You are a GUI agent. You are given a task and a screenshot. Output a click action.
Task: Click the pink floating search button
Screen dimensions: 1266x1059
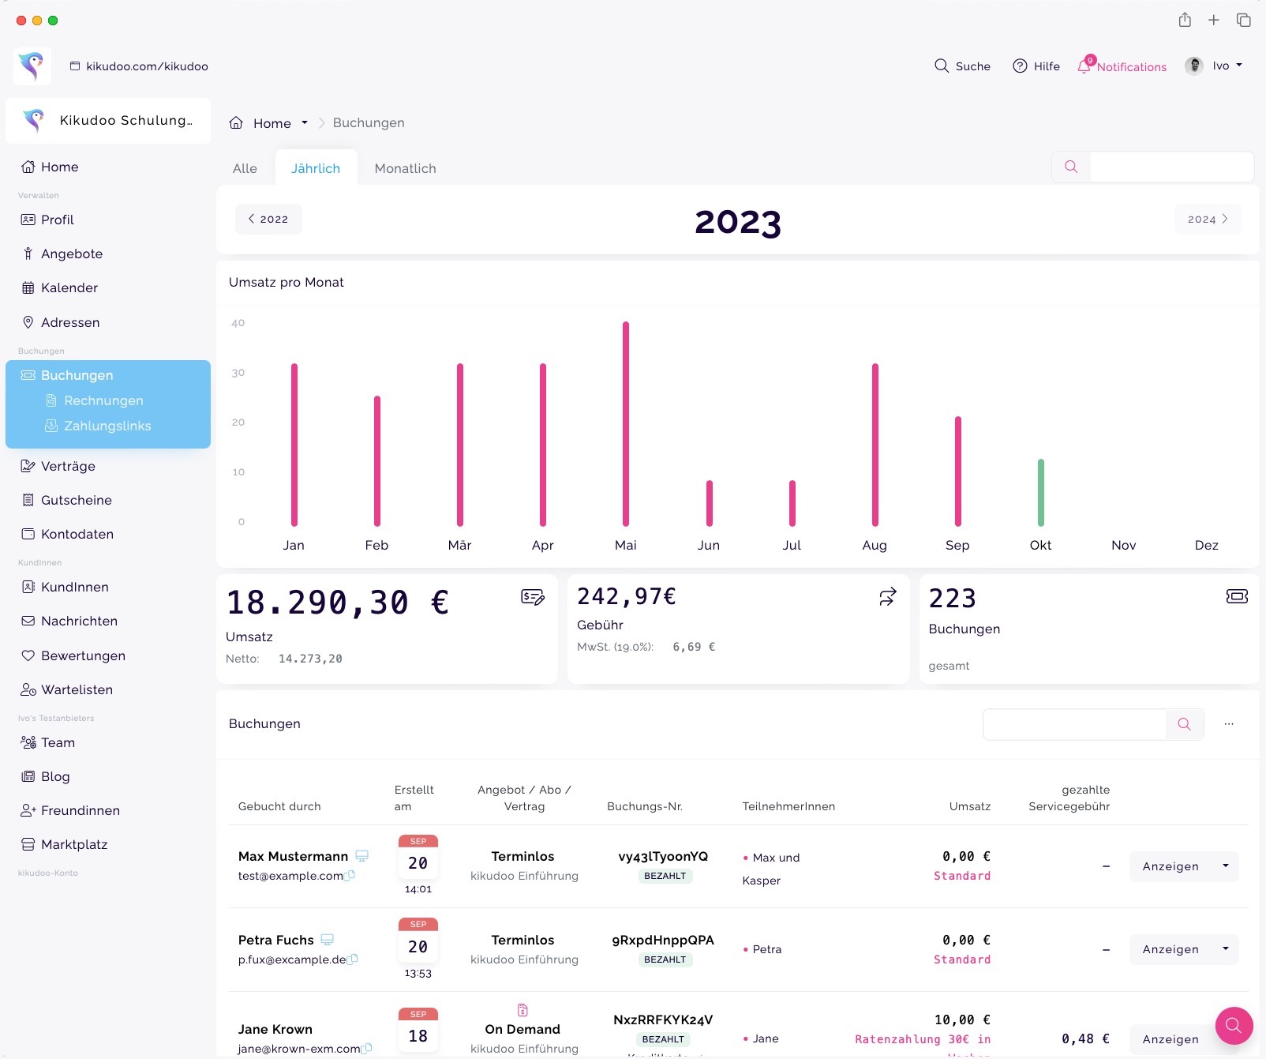[x=1234, y=1026]
